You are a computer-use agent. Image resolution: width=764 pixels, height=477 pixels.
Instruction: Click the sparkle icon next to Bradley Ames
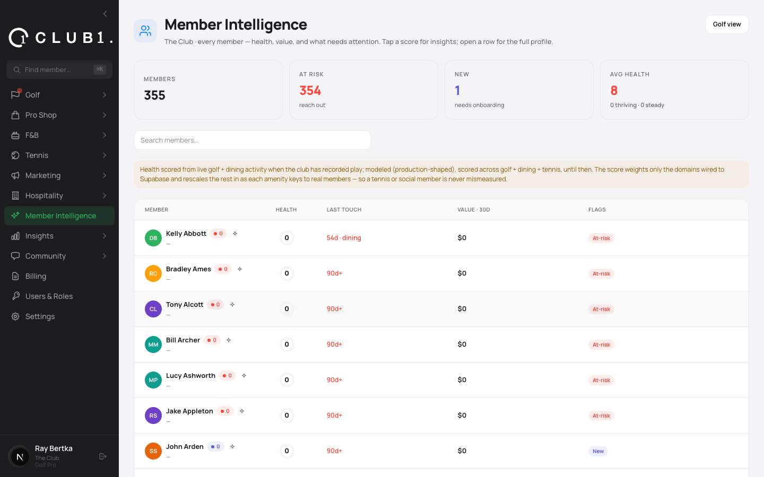pyautogui.click(x=240, y=269)
